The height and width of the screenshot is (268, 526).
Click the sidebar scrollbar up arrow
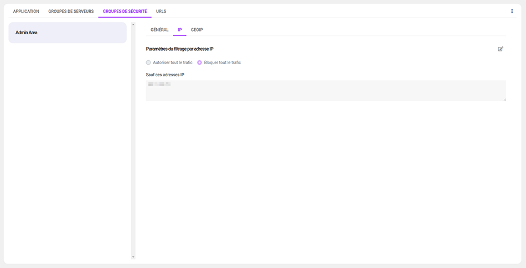[133, 24]
